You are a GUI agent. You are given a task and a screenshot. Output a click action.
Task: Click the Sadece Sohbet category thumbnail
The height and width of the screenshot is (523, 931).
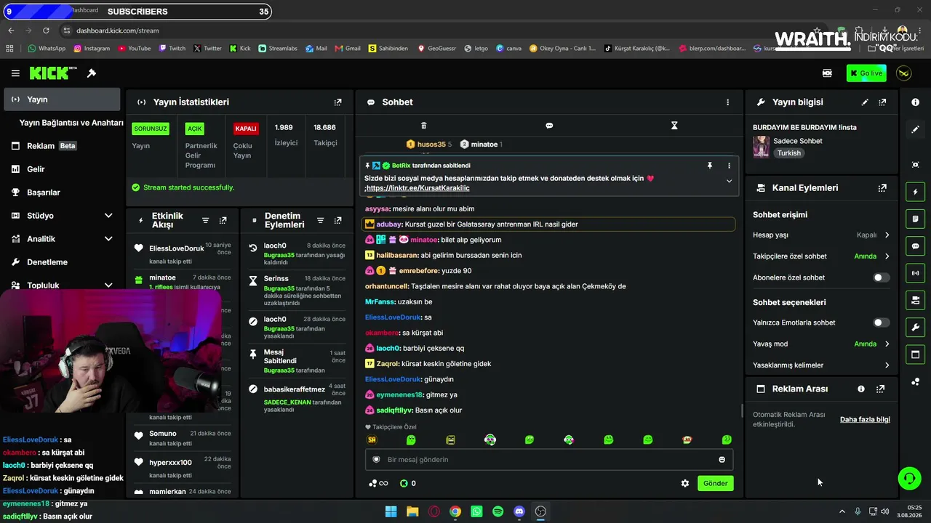[761, 147]
